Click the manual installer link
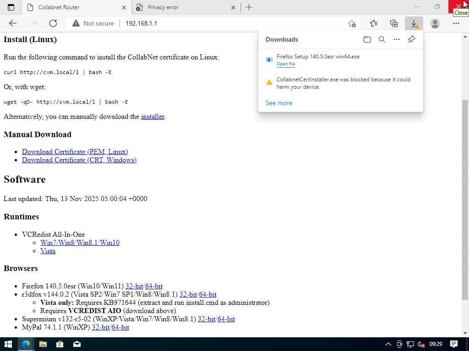This screenshot has height=351, width=469. click(x=153, y=117)
